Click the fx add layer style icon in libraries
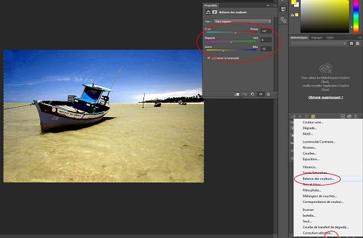This screenshot has width=363, height=238. click(x=307, y=116)
